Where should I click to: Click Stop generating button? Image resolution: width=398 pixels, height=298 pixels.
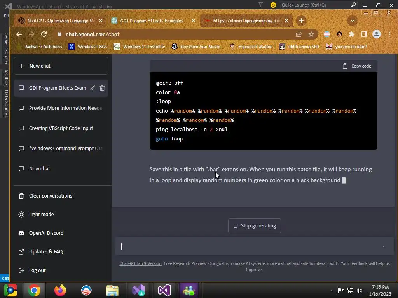[254, 226]
